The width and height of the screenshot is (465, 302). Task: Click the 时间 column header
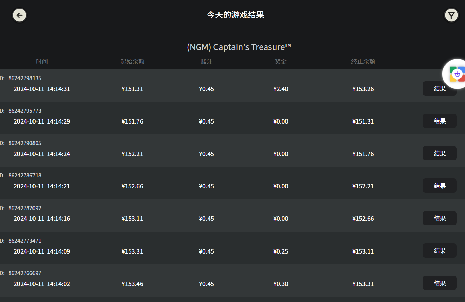click(42, 62)
